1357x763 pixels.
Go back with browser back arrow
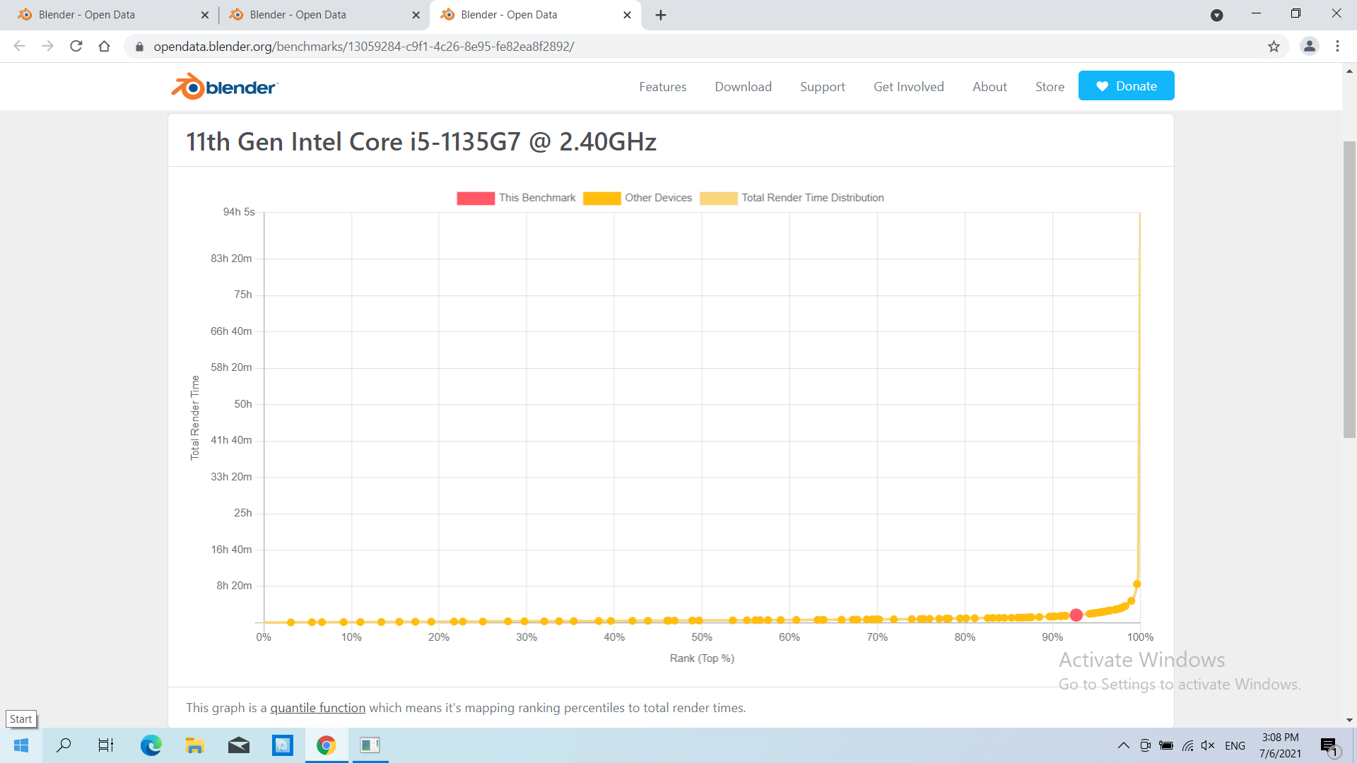click(x=20, y=47)
